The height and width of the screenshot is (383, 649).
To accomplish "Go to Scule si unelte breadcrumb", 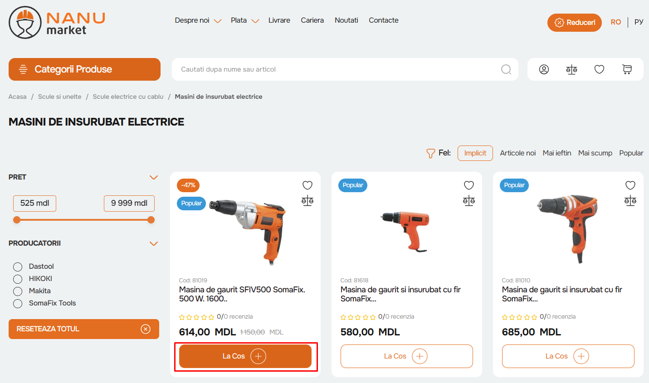I will click(60, 97).
